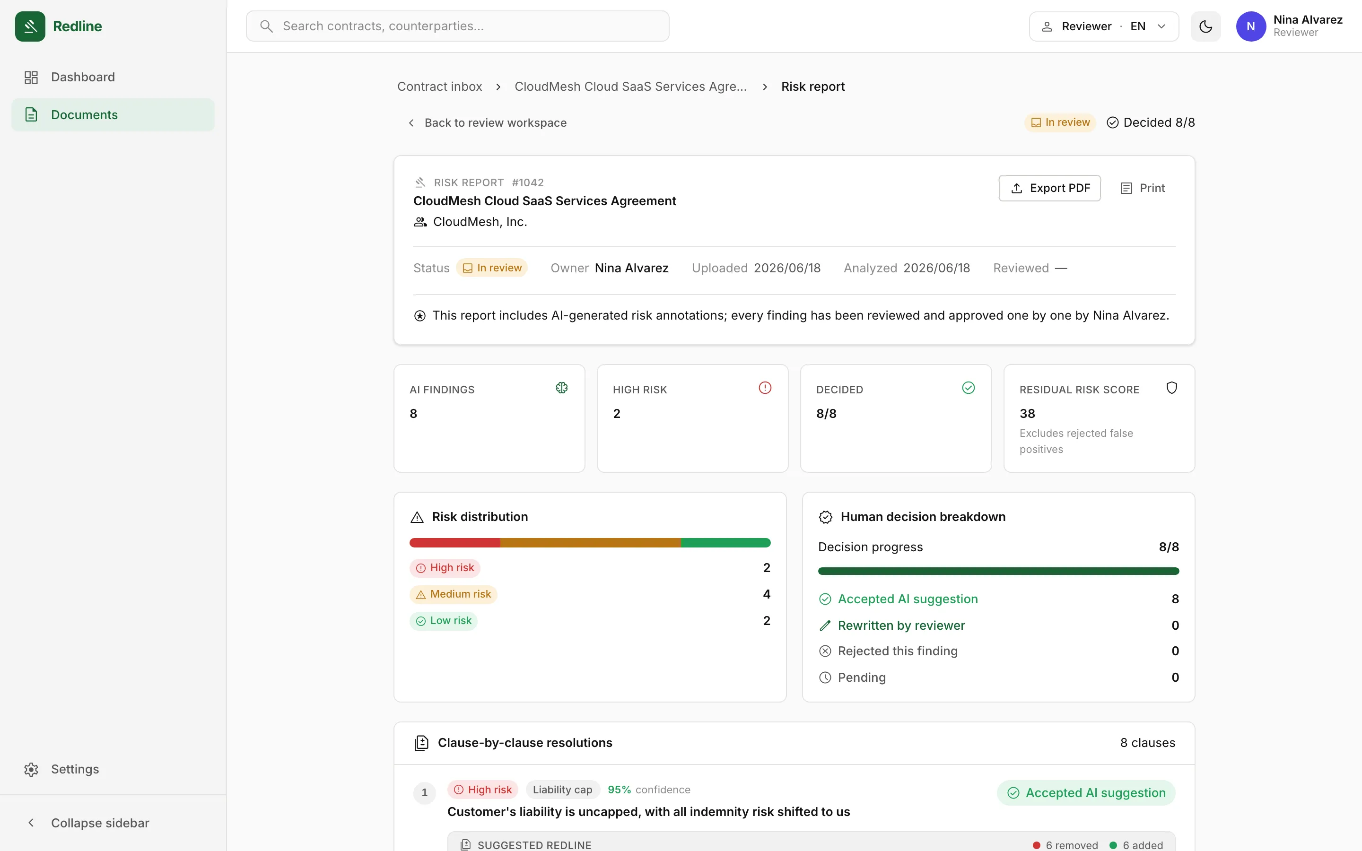Click the Clause-by-clause resolutions document icon
The image size is (1362, 851).
[421, 744]
